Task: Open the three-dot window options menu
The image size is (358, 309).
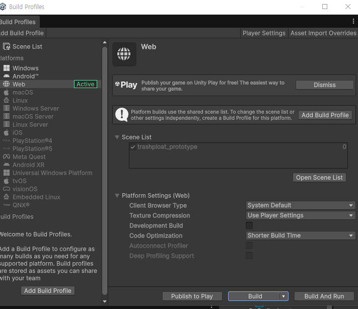Action: [353, 22]
